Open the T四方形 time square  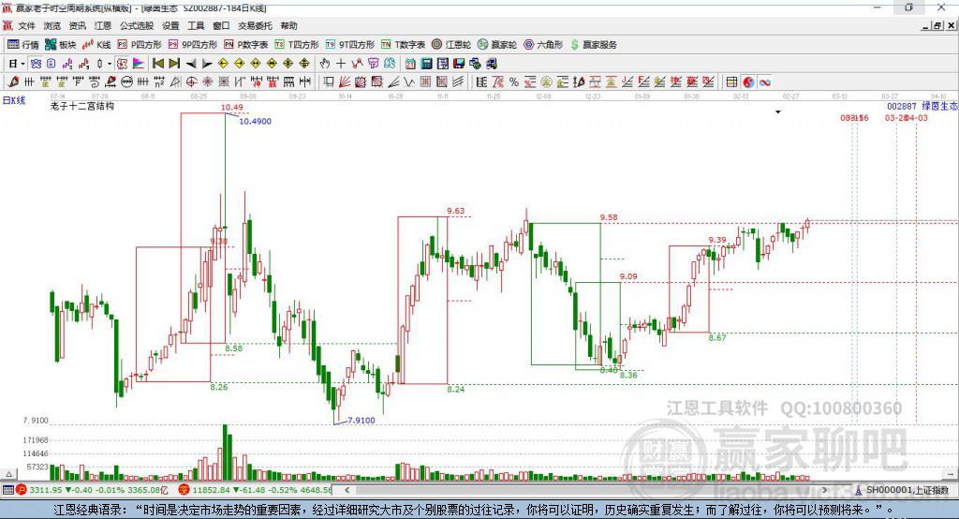[297, 45]
